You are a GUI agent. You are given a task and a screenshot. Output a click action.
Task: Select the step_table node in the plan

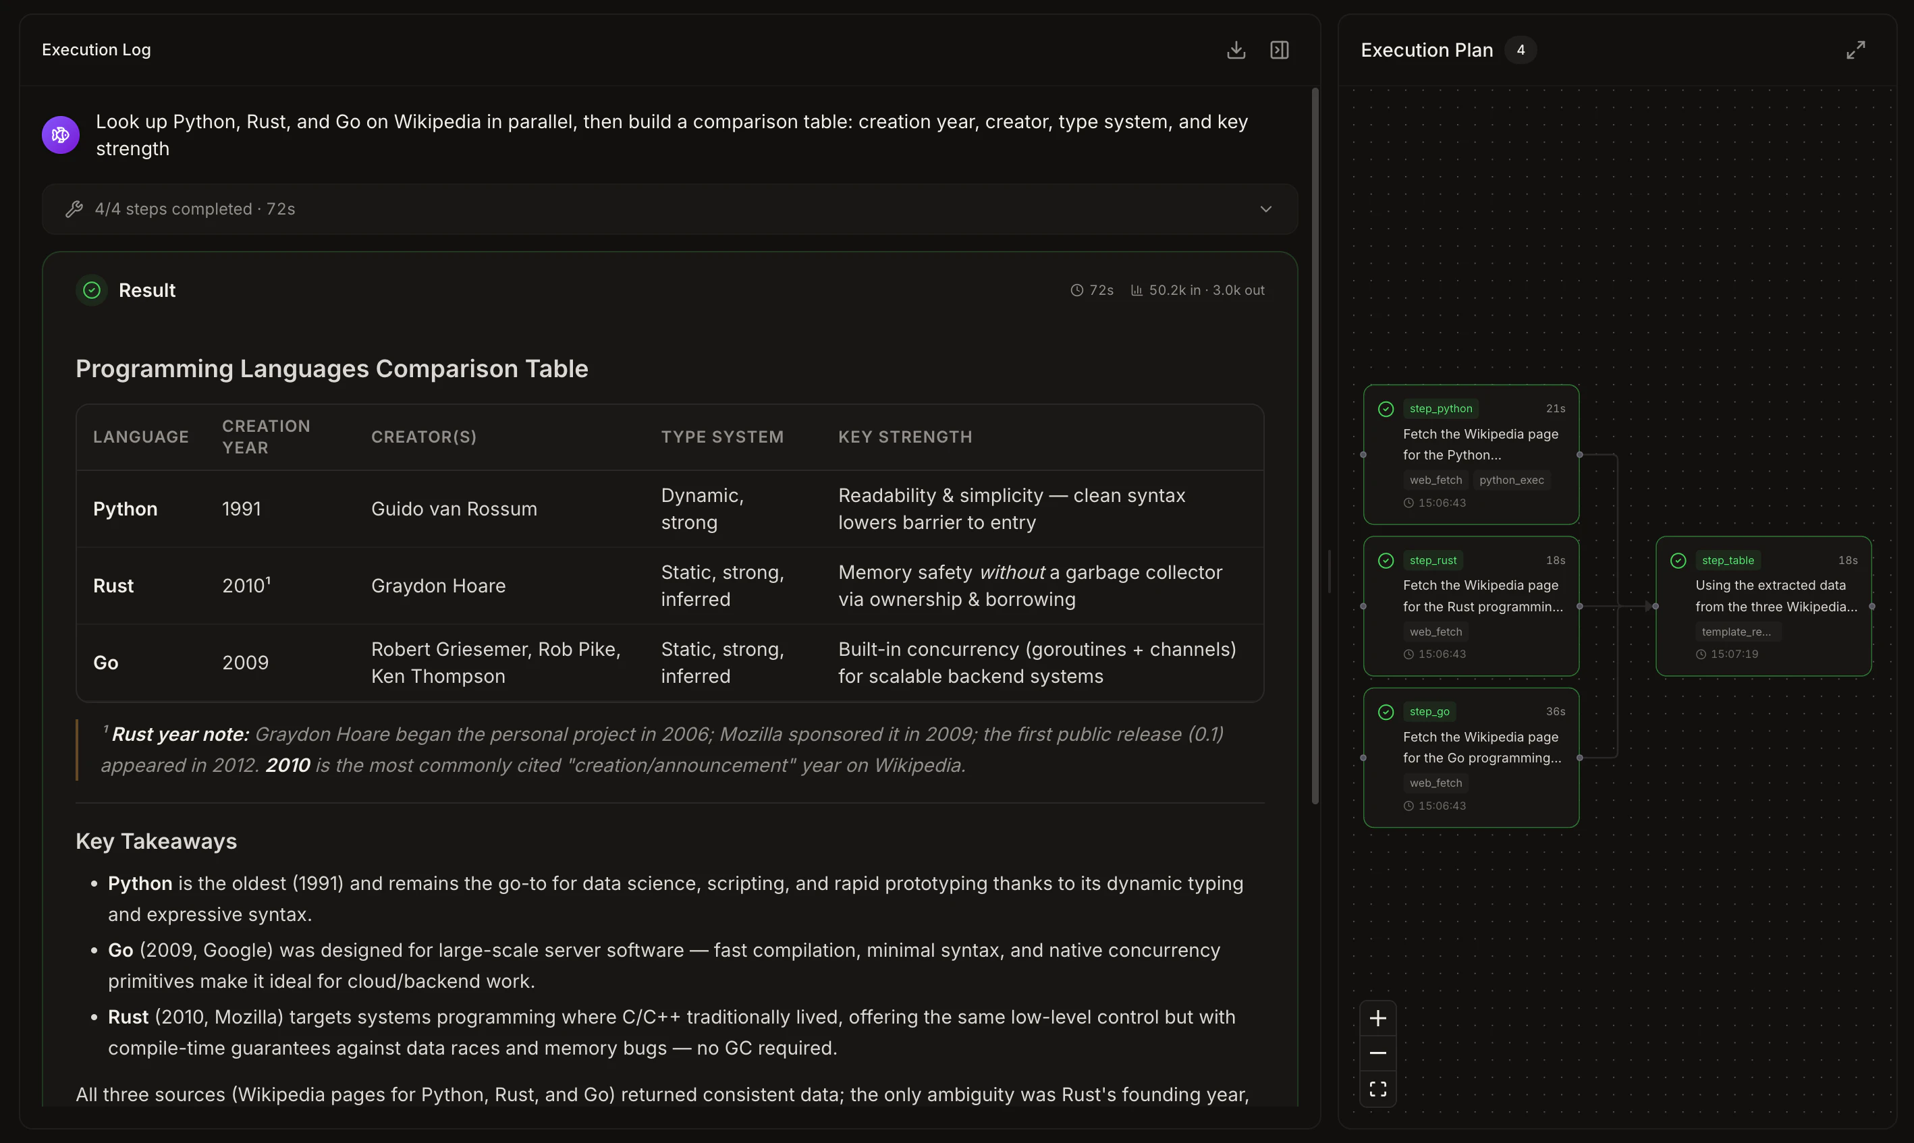click(x=1763, y=609)
